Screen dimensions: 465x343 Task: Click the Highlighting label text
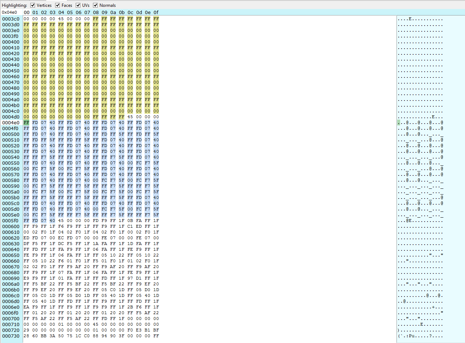14,5
